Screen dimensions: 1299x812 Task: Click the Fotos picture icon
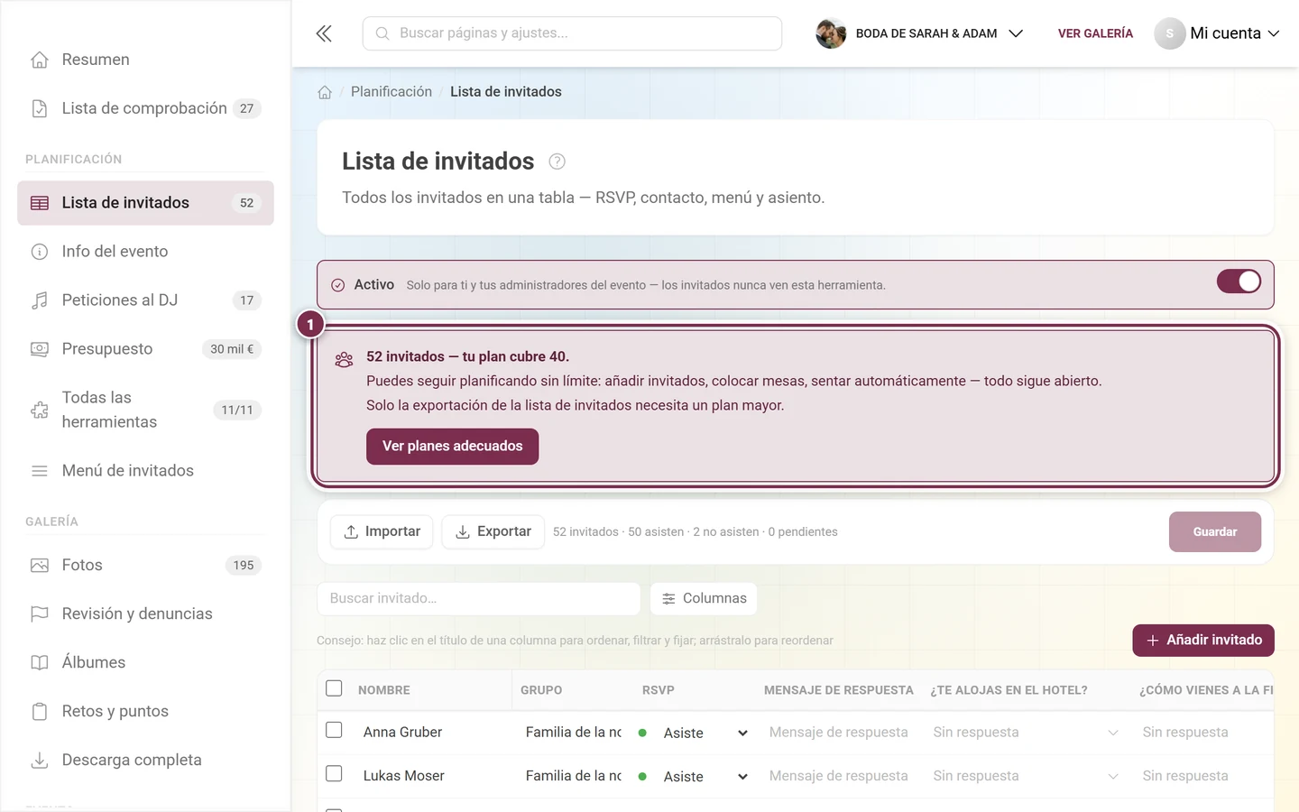coord(40,566)
